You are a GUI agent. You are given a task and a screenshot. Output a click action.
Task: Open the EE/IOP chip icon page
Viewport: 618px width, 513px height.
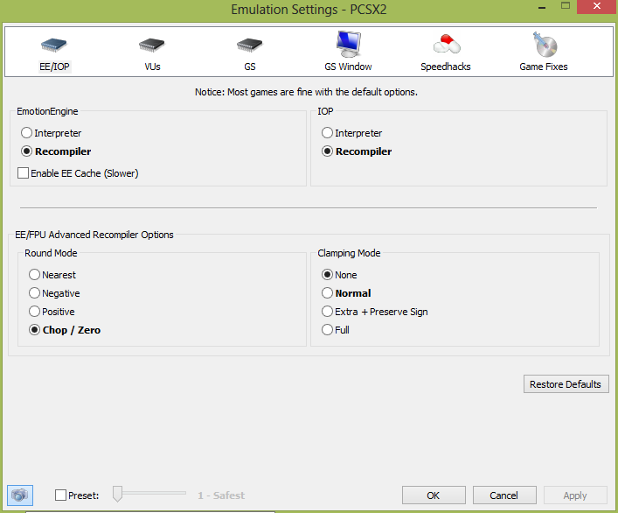[54, 45]
